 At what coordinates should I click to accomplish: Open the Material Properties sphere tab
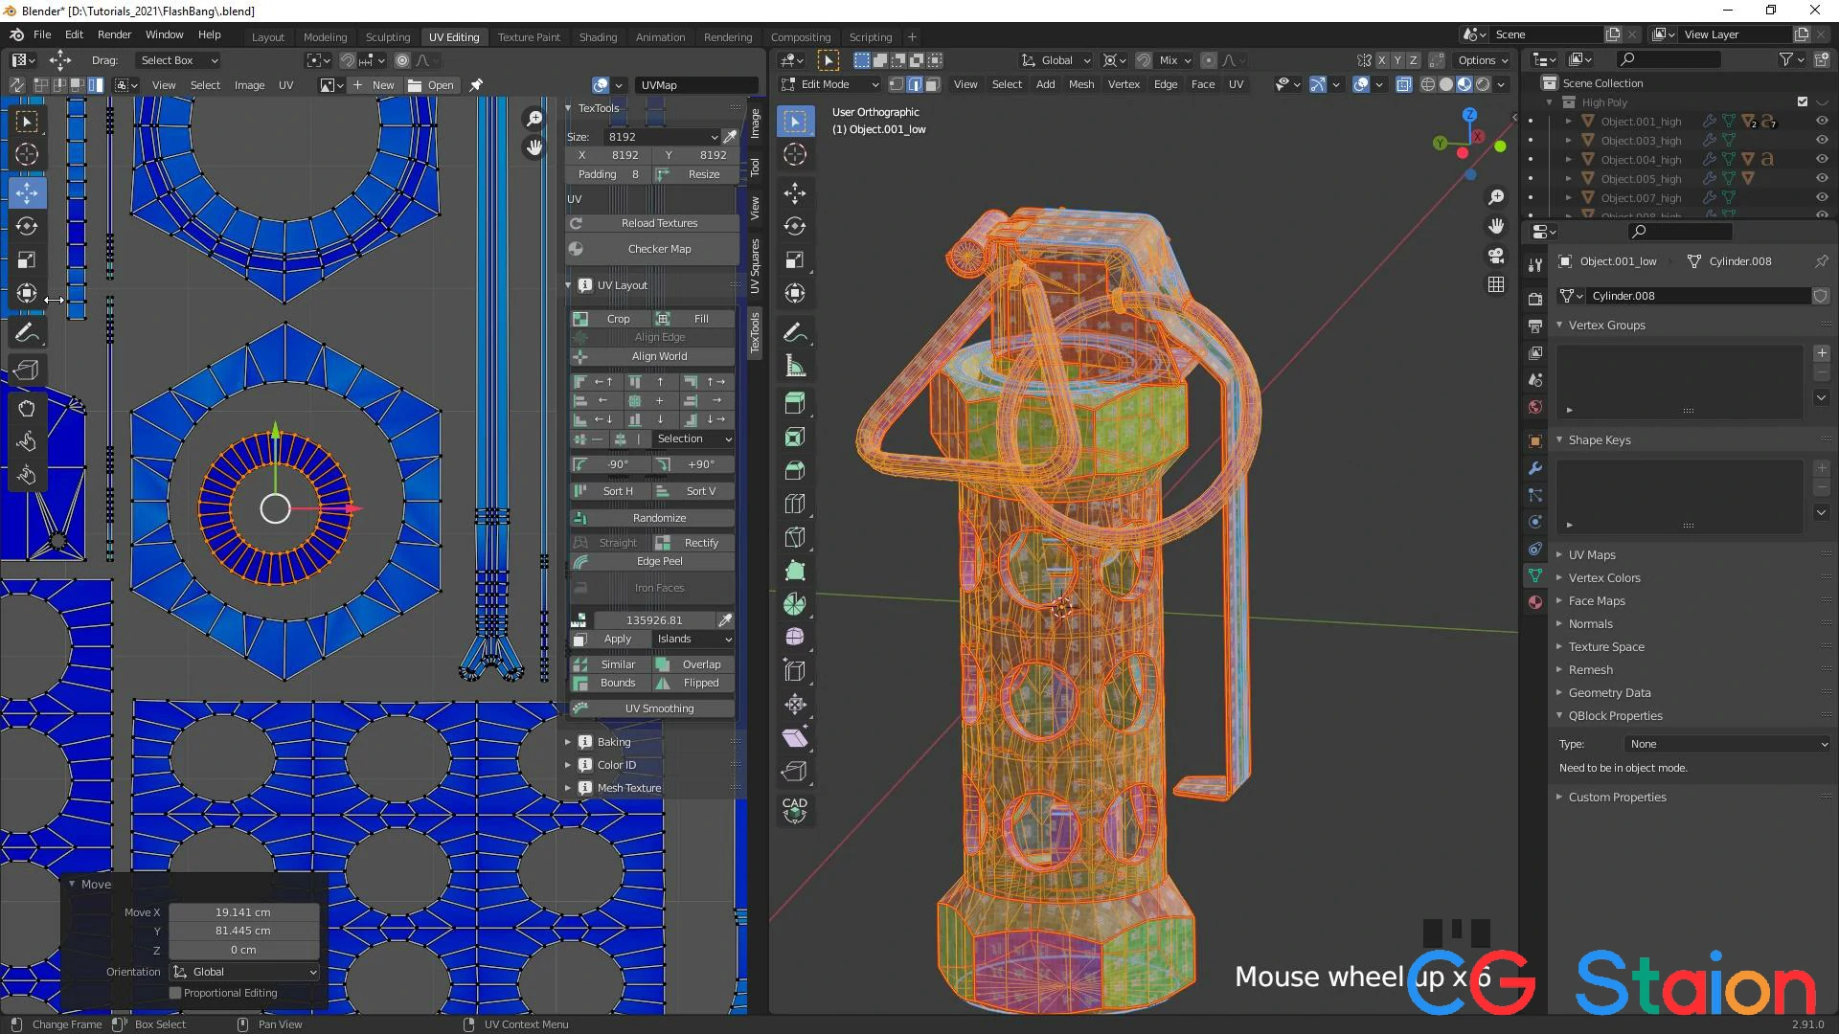pyautogui.click(x=1535, y=602)
